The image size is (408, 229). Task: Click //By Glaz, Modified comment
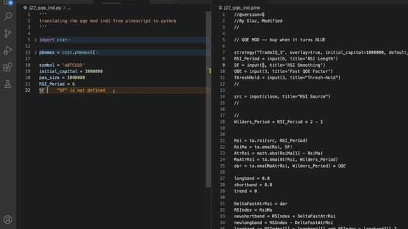coord(258,21)
